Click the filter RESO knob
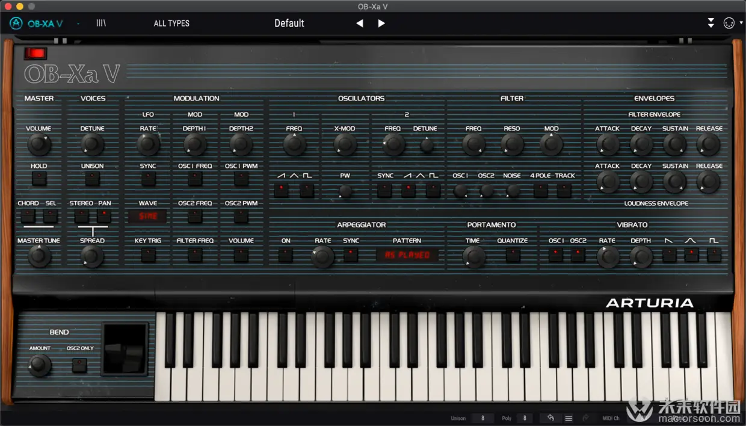This screenshot has width=746, height=426. (512, 144)
